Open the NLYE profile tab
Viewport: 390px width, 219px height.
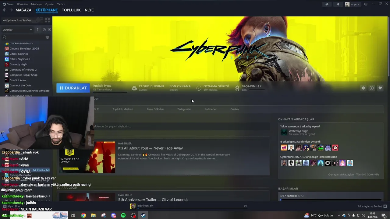89,10
